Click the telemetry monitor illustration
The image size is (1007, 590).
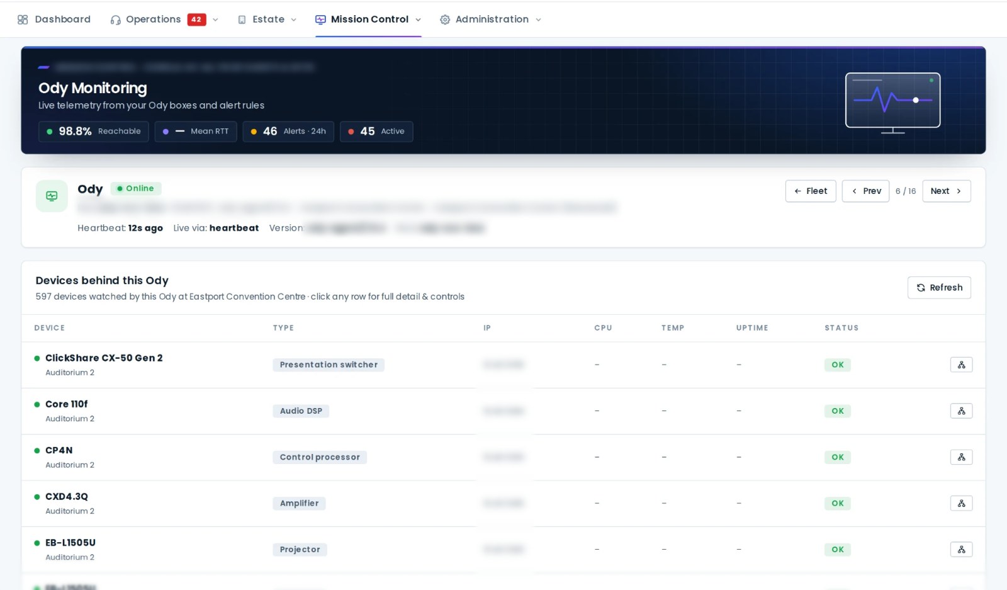click(892, 103)
